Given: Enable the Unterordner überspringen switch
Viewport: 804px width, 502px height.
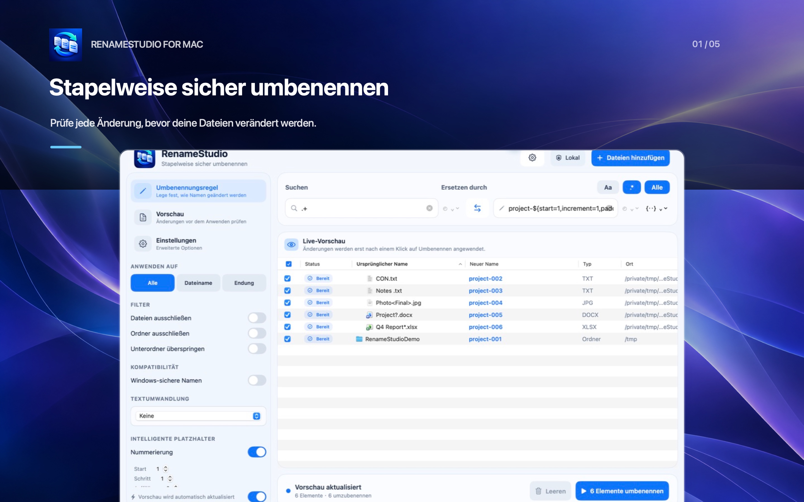Looking at the screenshot, I should tap(257, 349).
